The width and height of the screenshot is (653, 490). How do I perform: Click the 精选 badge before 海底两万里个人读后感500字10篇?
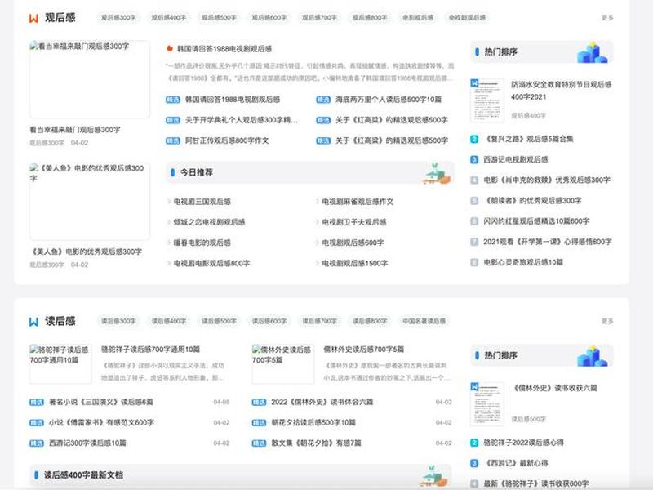point(323,100)
